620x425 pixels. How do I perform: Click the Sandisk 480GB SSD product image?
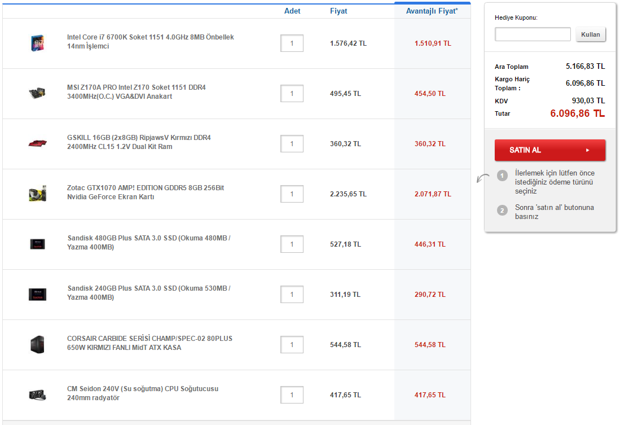point(37,244)
